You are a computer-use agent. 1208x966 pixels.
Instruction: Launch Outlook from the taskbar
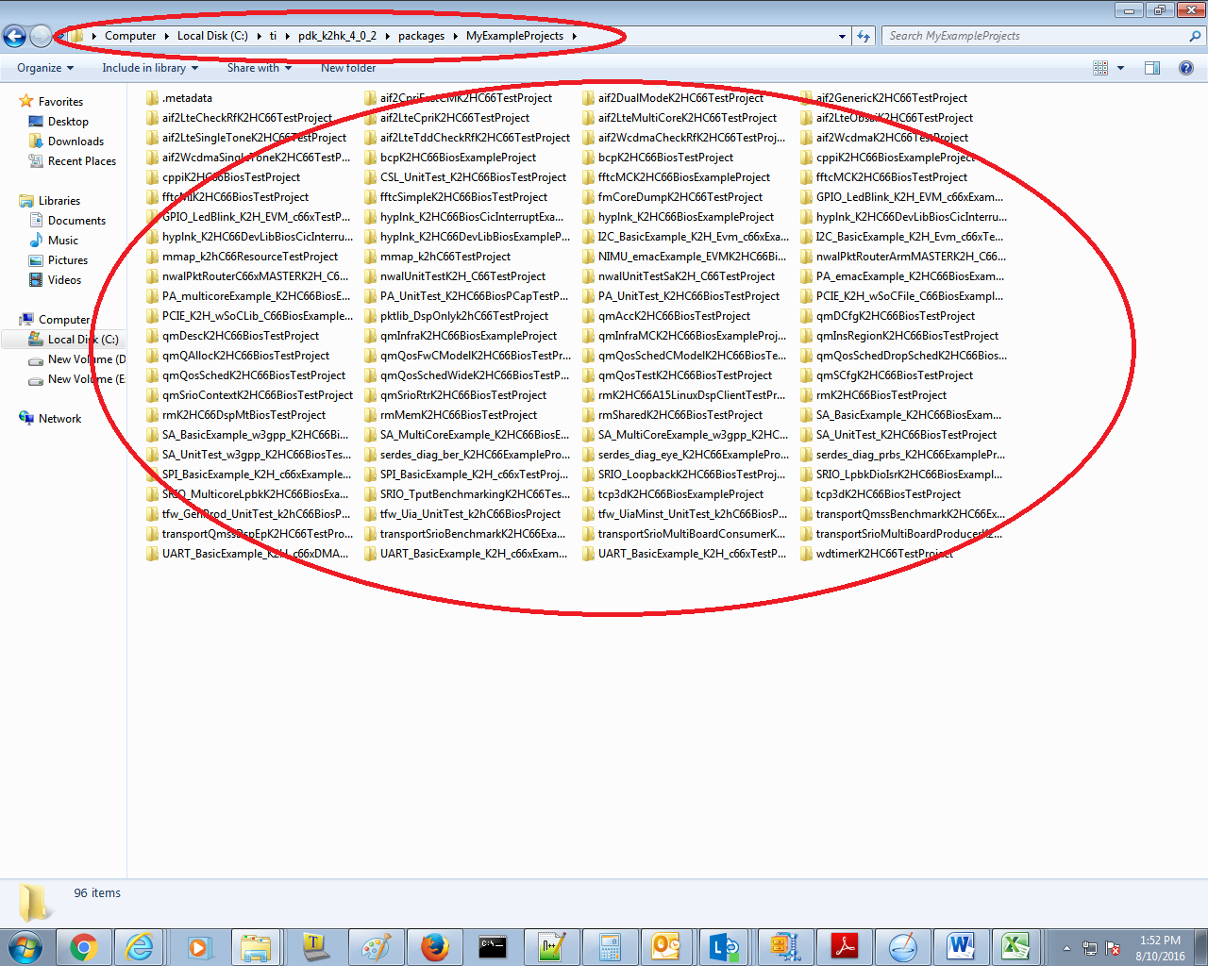[667, 947]
